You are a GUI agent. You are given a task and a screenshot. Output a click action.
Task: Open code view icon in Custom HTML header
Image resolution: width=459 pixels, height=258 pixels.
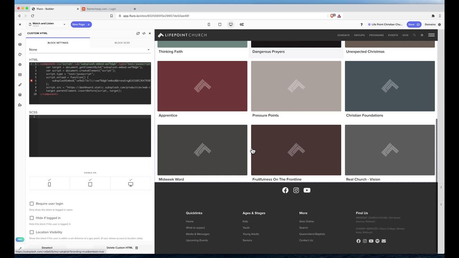click(x=144, y=33)
